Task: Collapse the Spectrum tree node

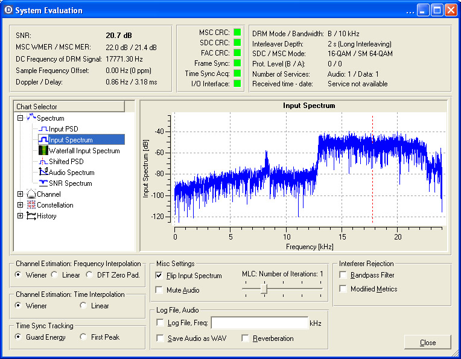Action: coord(20,118)
